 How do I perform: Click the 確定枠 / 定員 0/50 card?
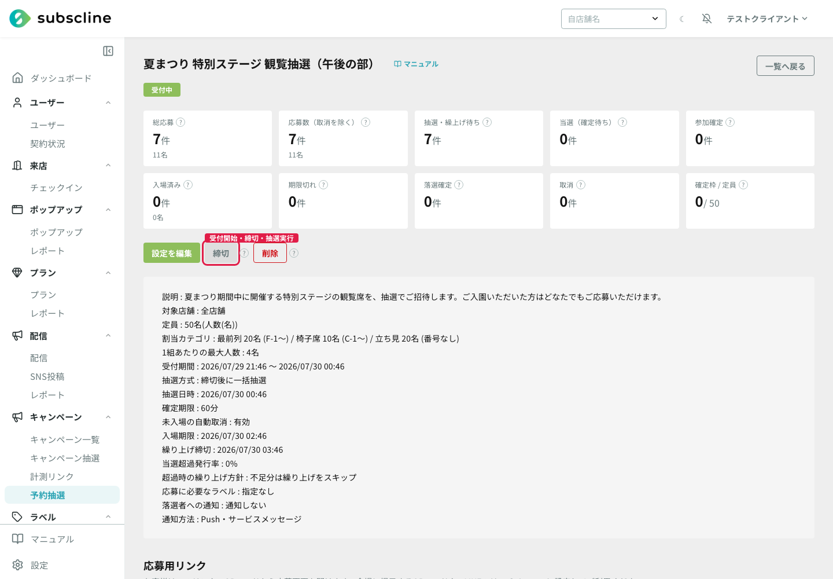coord(750,201)
